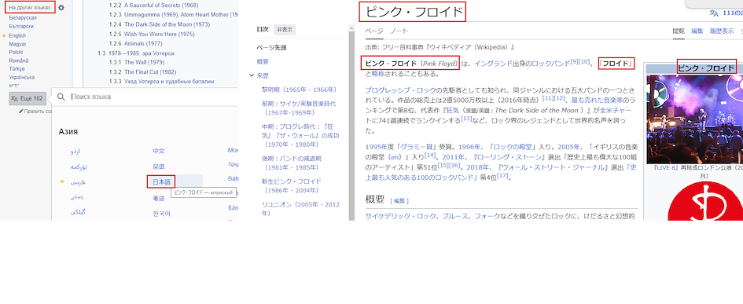Select 日本語 in the language list
743x304 pixels.
pyautogui.click(x=161, y=181)
